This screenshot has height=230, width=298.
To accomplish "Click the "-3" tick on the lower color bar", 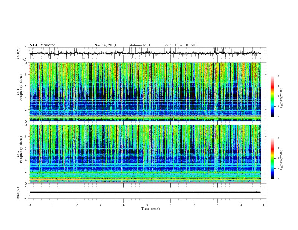I will (278, 138).
